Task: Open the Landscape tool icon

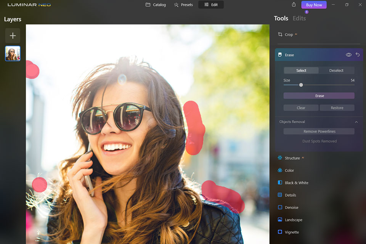Action: click(280, 220)
